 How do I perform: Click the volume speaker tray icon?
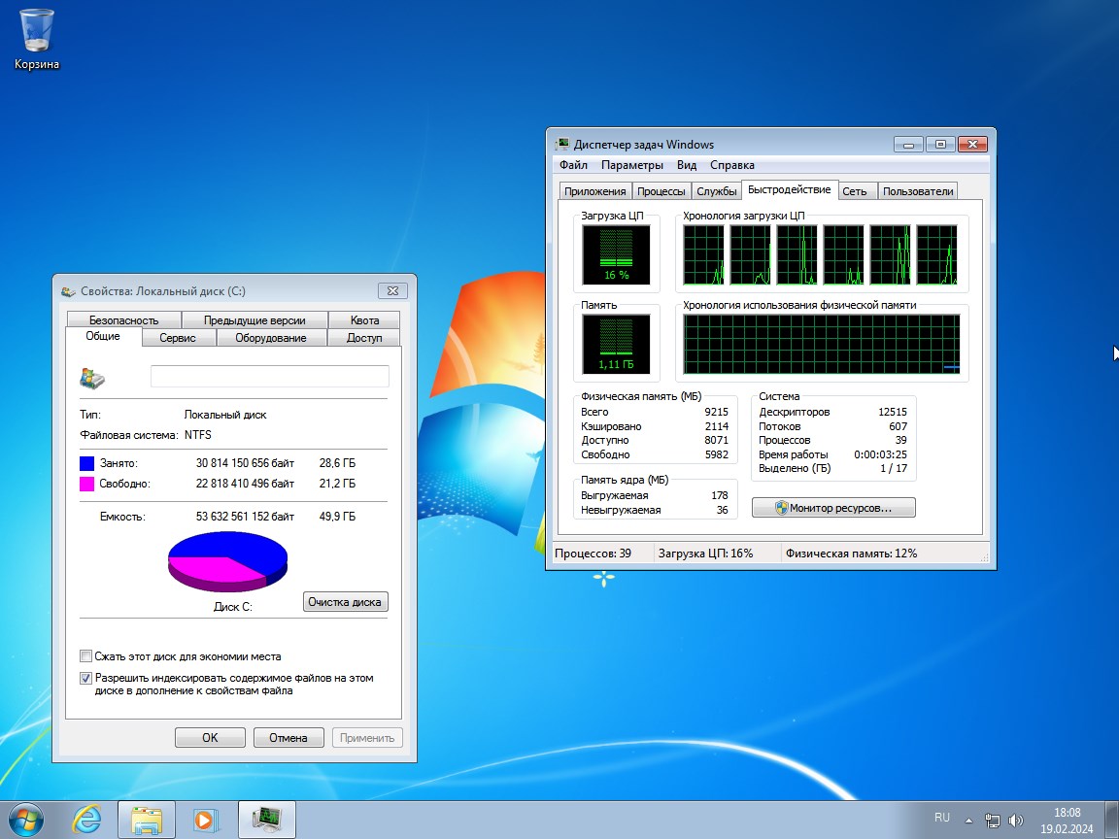pos(1016,820)
